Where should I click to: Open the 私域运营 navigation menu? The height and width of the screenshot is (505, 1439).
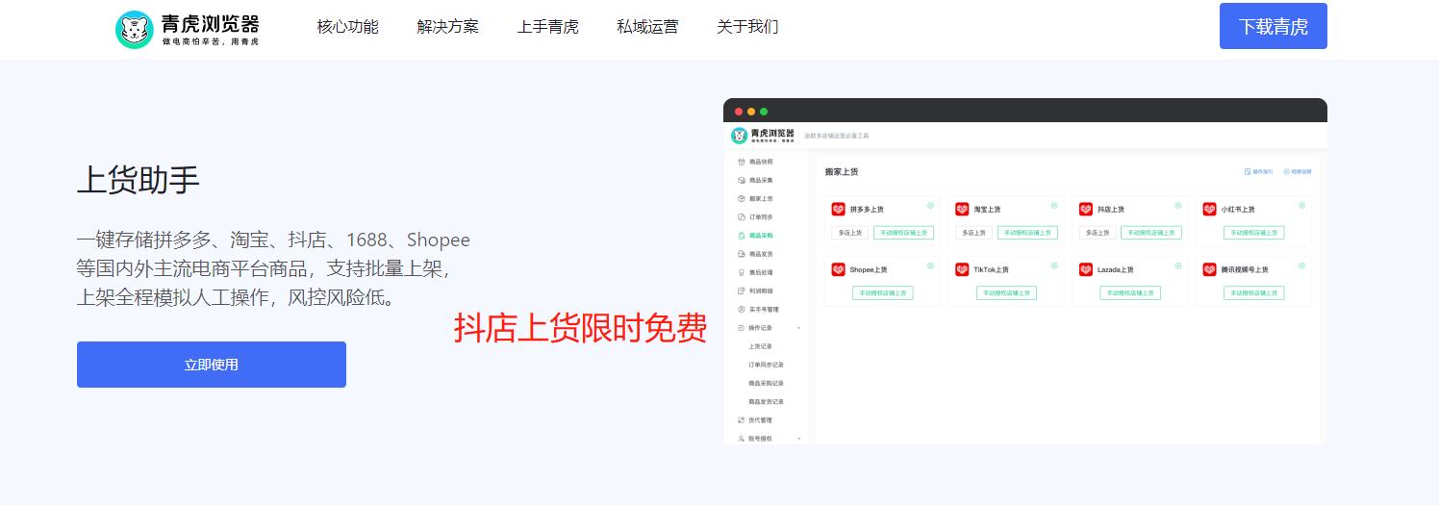tap(647, 27)
